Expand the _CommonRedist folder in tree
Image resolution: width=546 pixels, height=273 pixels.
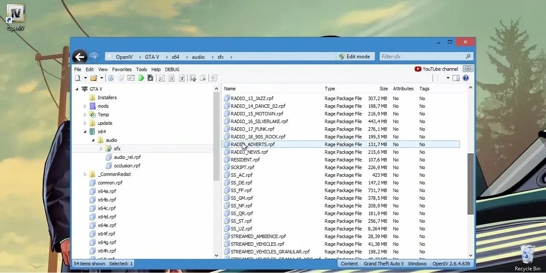tap(85, 174)
